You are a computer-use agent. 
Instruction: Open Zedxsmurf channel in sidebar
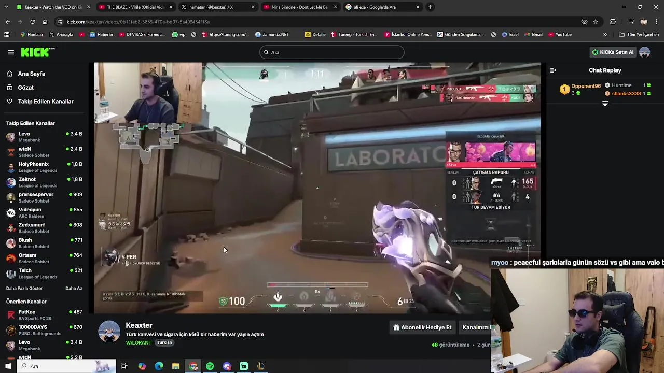pos(44,228)
